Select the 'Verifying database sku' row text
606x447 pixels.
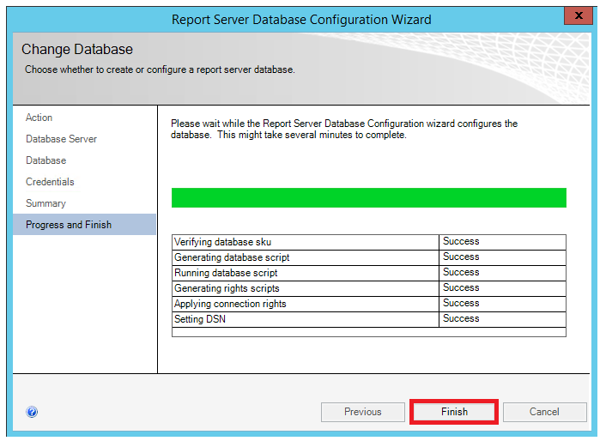(x=222, y=242)
